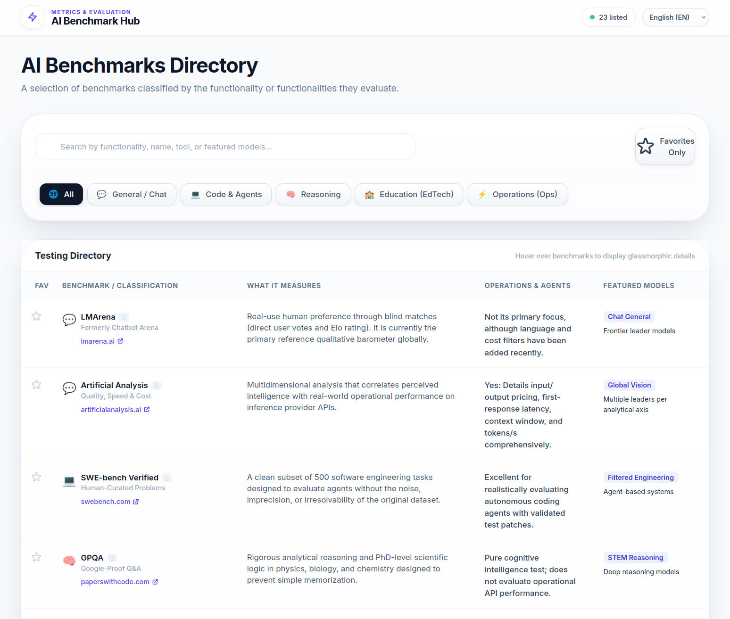Open the info icon next to SWE-bench Verified
This screenshot has height=619, width=730.
tap(167, 478)
